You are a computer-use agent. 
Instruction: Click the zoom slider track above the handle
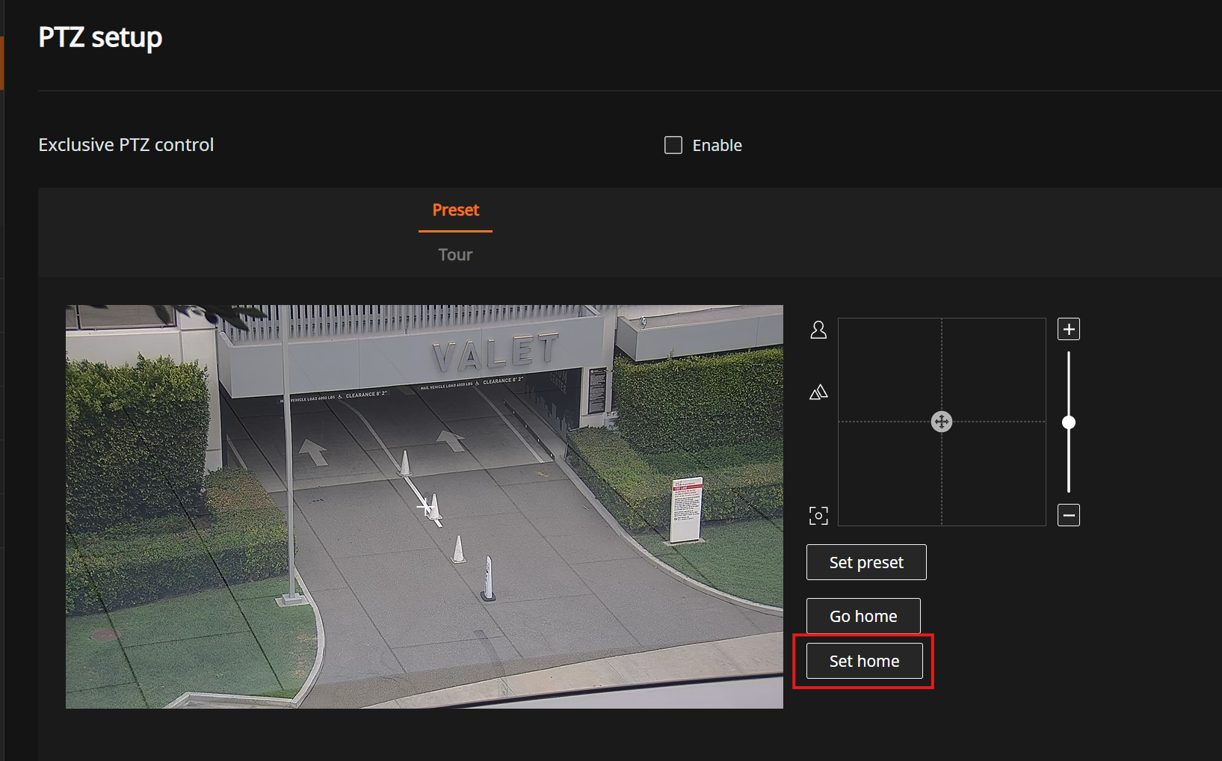(x=1069, y=381)
